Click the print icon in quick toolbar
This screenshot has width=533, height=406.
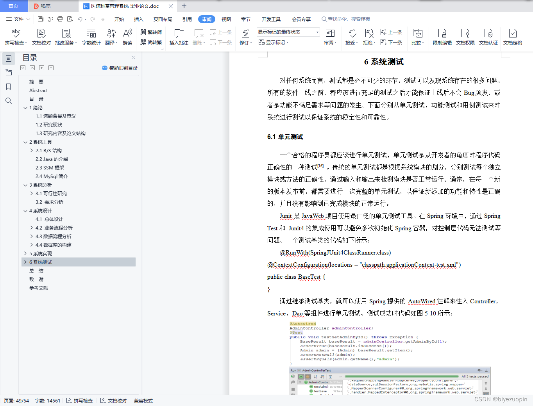click(60, 19)
